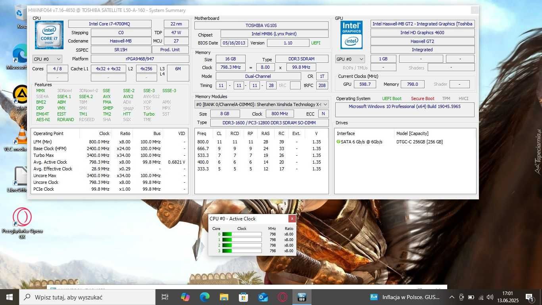542x305 pixels.
Task: Click the Meet Now tray icon
Action: point(461,297)
